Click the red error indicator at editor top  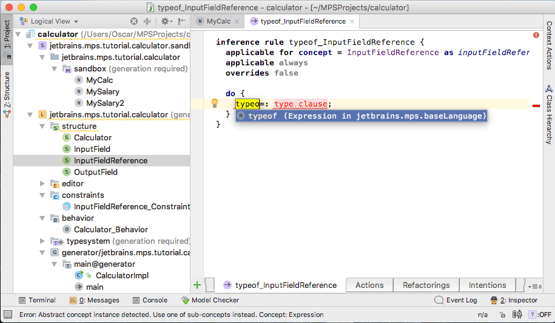(x=536, y=35)
